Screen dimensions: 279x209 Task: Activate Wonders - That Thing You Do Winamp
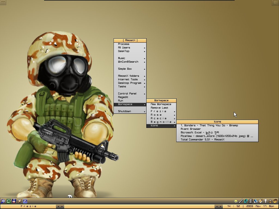coord(217,125)
